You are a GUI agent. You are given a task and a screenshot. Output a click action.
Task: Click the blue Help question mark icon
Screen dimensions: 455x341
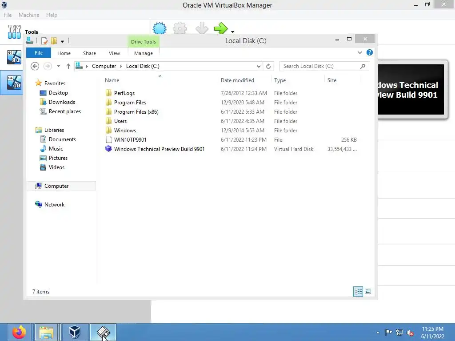pyautogui.click(x=369, y=52)
